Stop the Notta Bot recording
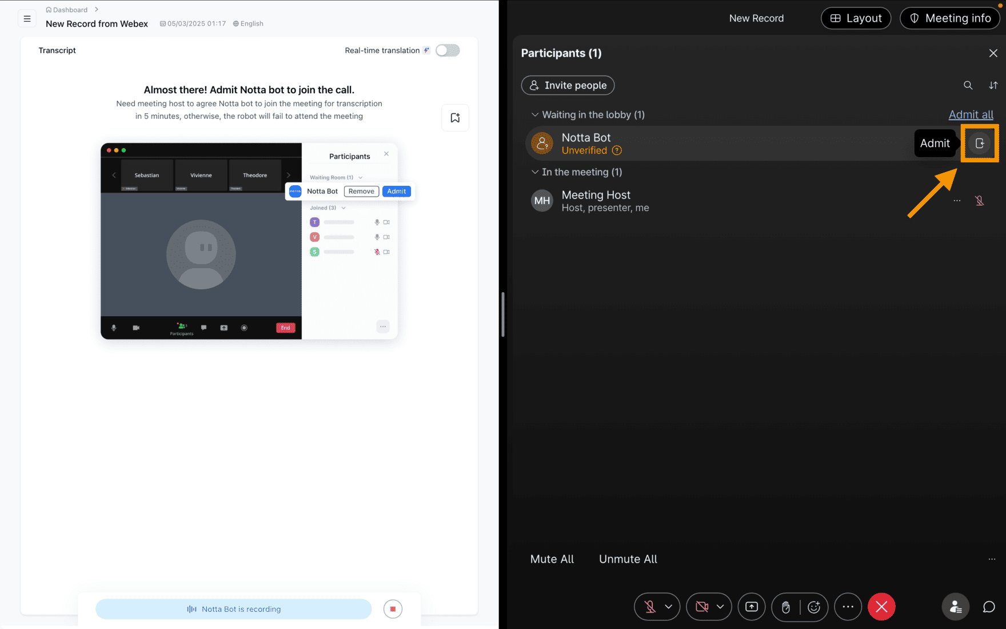Screen dimensions: 1006x629 point(393,609)
